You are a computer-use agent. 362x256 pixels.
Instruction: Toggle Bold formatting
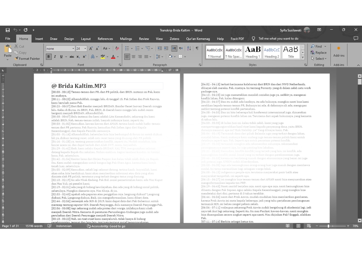point(49,57)
